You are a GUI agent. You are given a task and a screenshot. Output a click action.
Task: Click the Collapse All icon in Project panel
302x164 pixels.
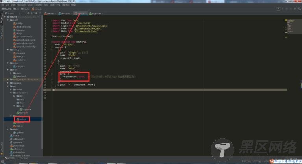32,13
